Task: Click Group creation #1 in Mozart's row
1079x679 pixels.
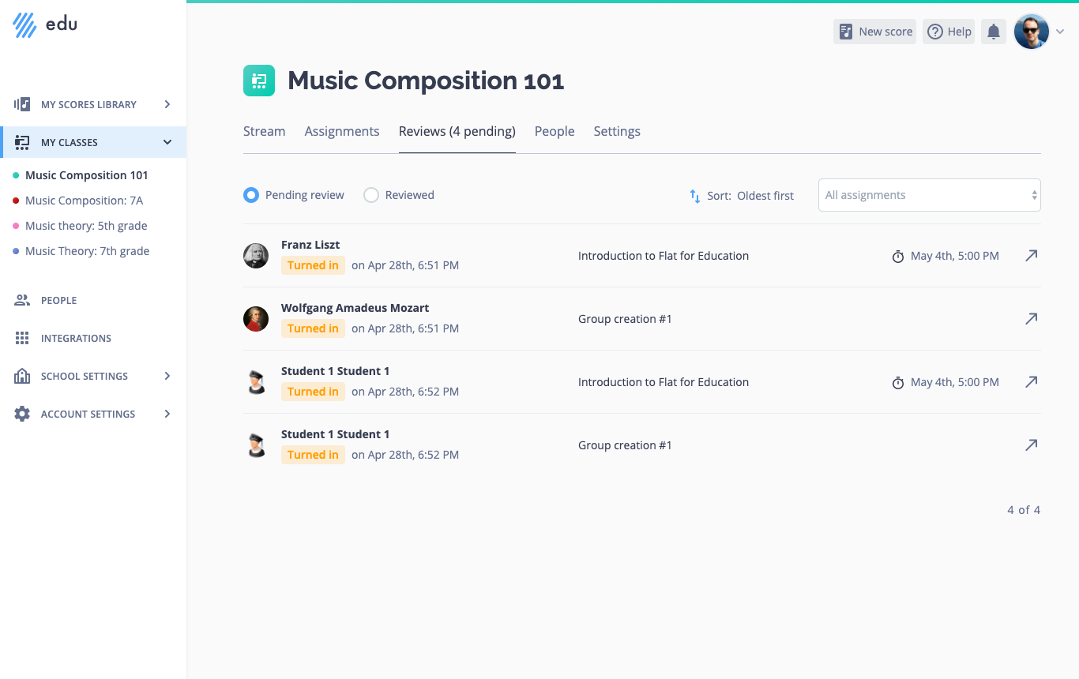Action: pyautogui.click(x=625, y=319)
